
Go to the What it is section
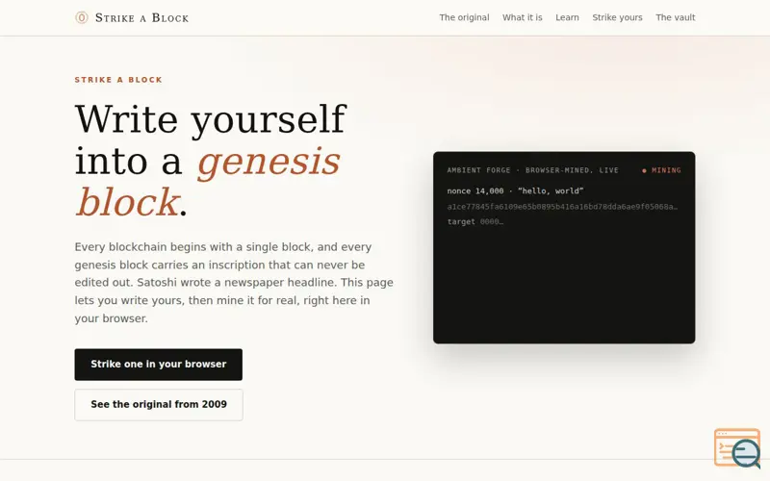[x=522, y=17]
